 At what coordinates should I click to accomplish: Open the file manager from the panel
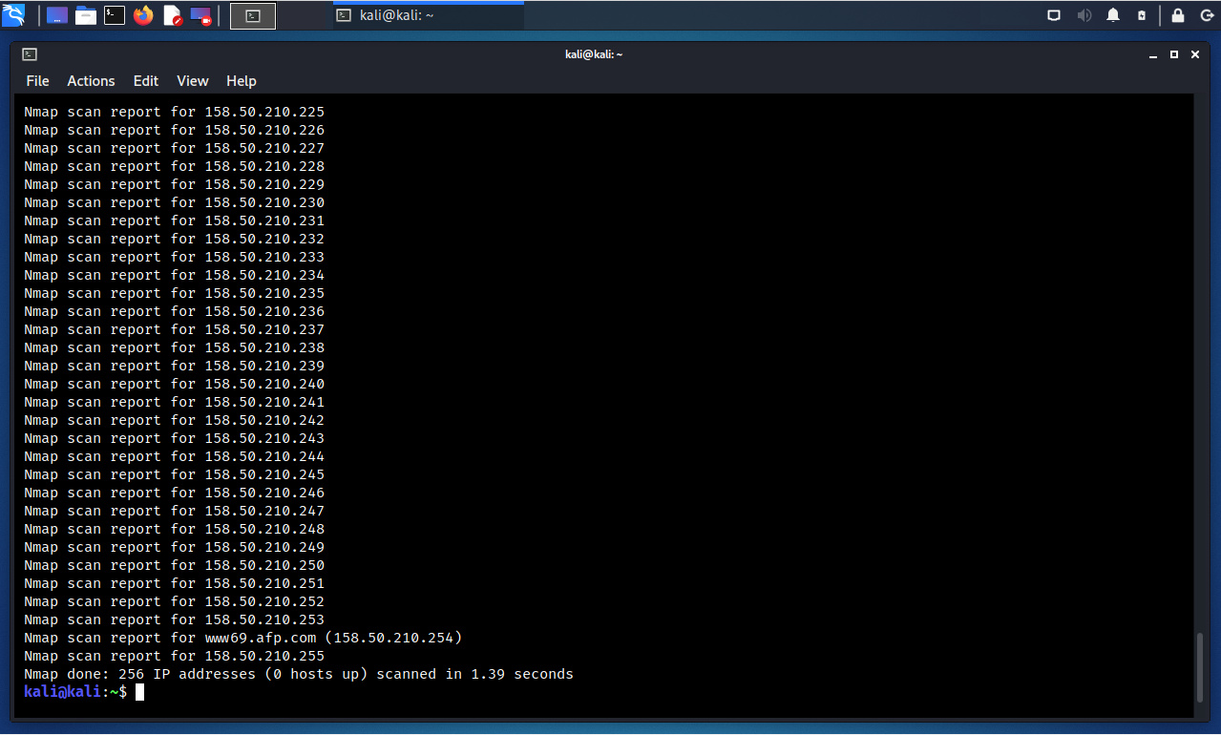tap(86, 15)
